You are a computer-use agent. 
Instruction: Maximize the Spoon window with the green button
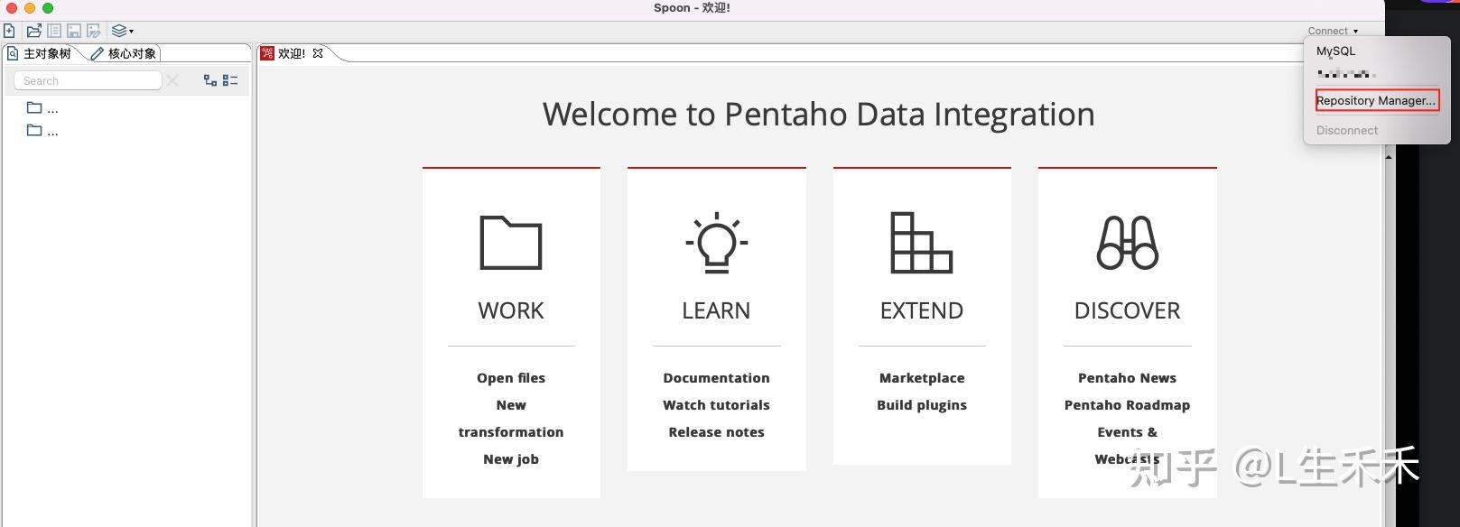48,7
